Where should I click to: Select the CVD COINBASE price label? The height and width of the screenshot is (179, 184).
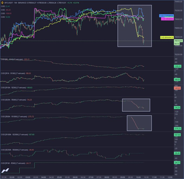pos(166,16)
